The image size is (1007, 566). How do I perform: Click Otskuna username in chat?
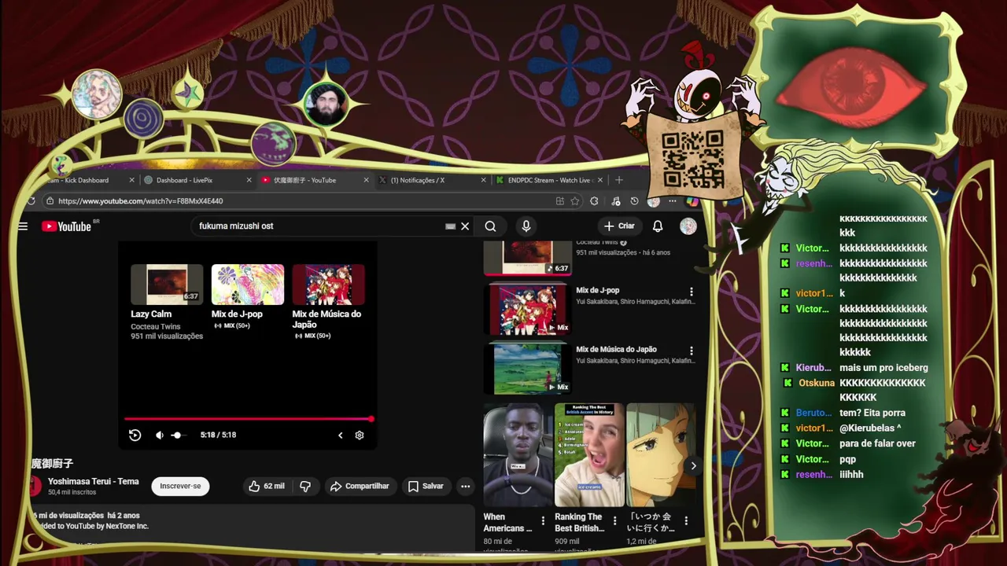817,383
